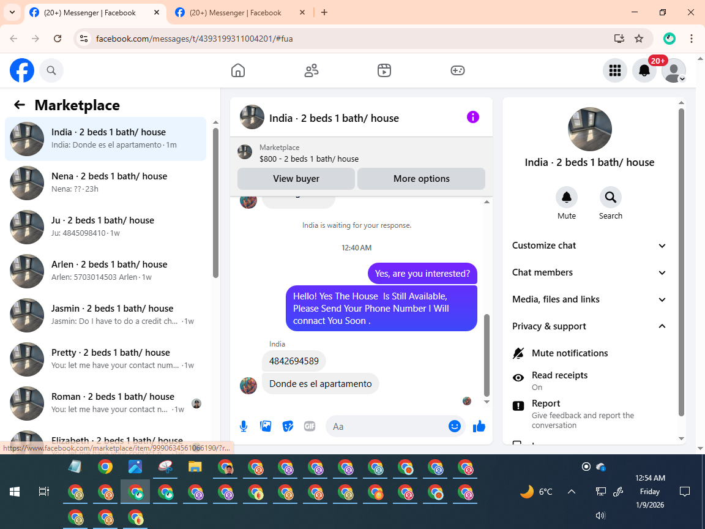
Task: Open Facebook home via logo
Action: (x=22, y=70)
